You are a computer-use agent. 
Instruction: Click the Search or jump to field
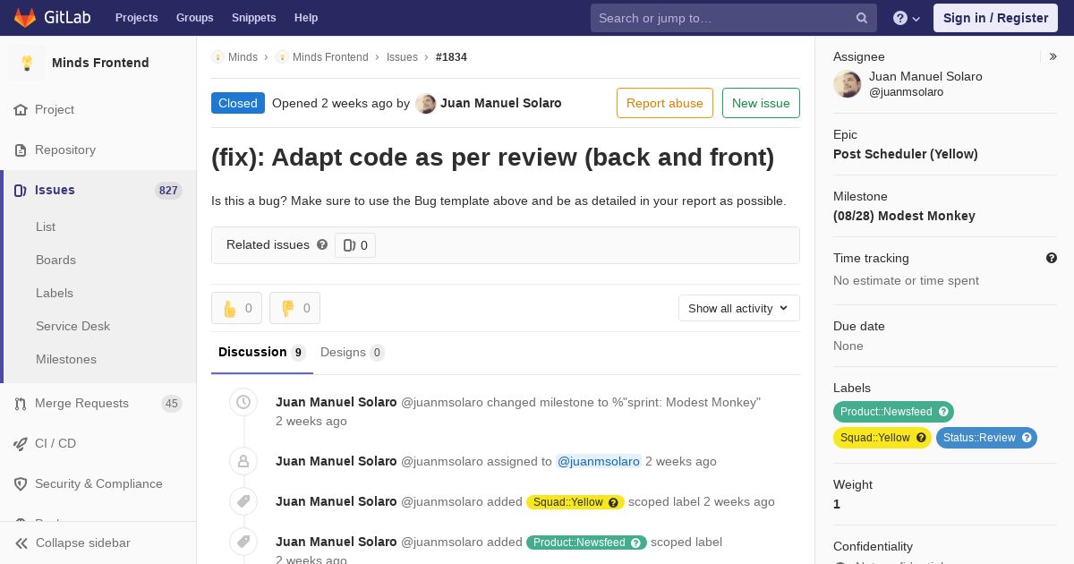pos(733,18)
